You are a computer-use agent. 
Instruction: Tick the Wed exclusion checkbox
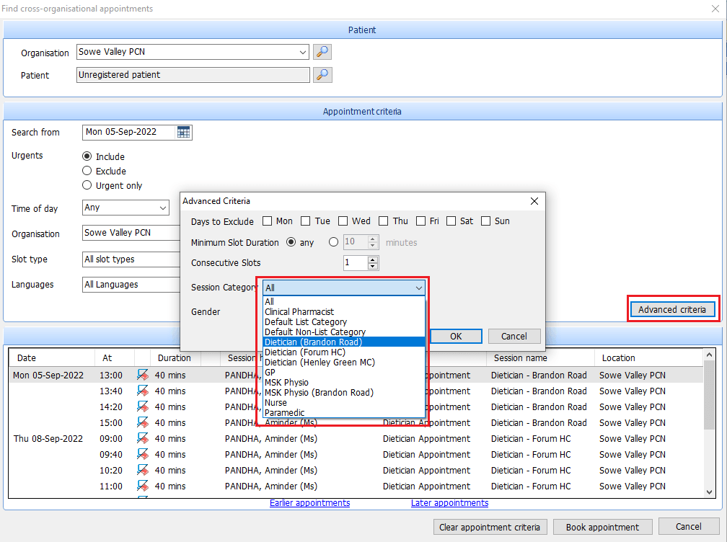pos(343,221)
